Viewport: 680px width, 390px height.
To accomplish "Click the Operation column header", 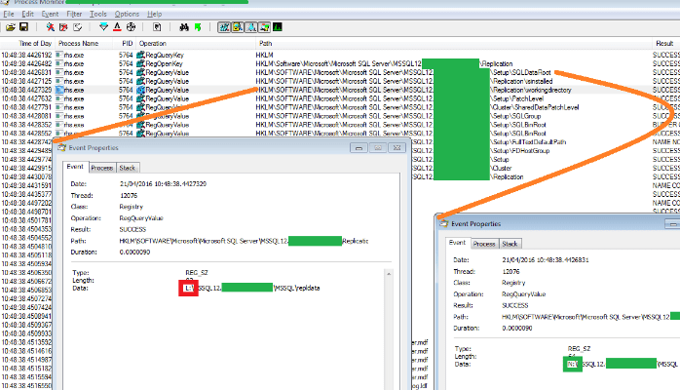I will point(153,44).
